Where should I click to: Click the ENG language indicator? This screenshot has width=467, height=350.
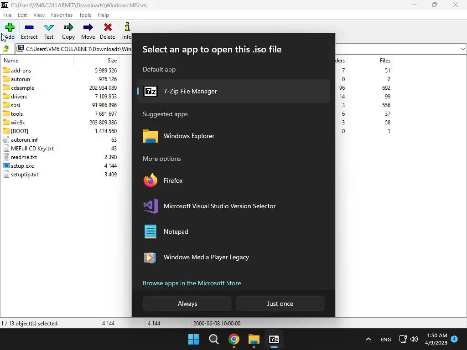386,339
